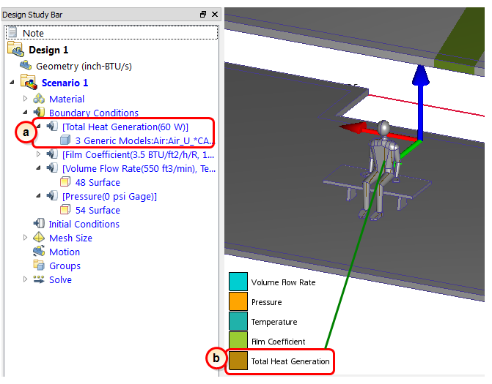Expand the Mesh Size branch
The width and height of the screenshot is (492, 384).
click(x=25, y=237)
